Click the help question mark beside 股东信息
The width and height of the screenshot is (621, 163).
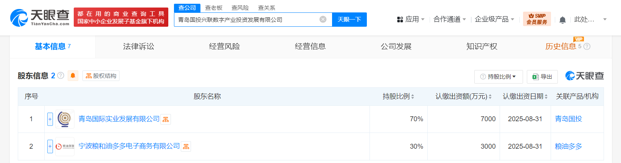[x=61, y=76]
